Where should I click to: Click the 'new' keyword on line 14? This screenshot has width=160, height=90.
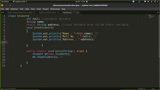click(51, 54)
